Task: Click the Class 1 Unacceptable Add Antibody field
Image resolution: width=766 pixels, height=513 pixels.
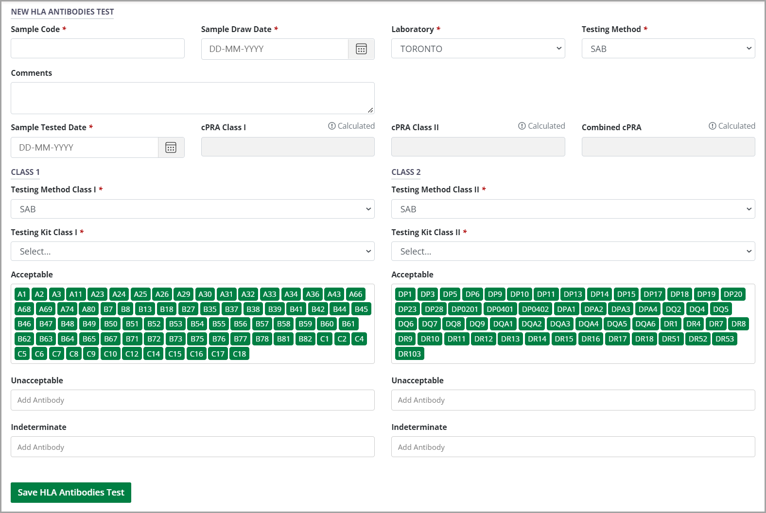Action: (192, 400)
